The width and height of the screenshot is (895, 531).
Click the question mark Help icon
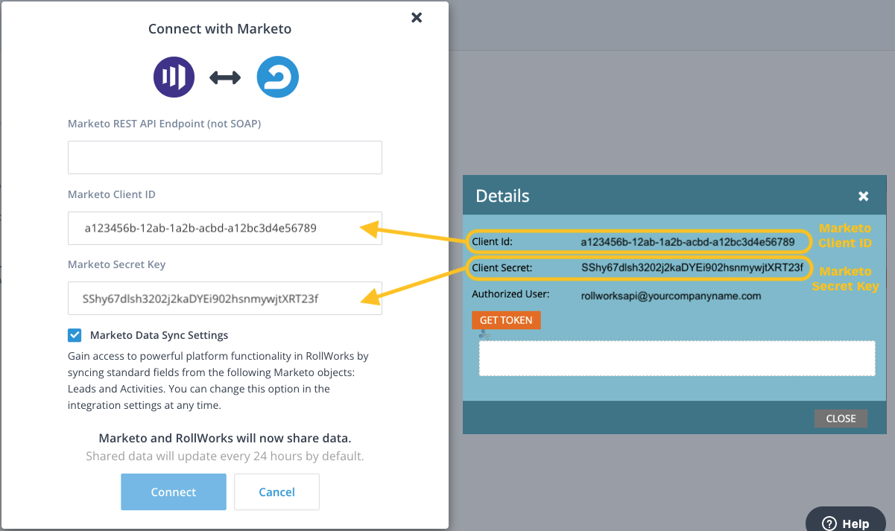[830, 524]
